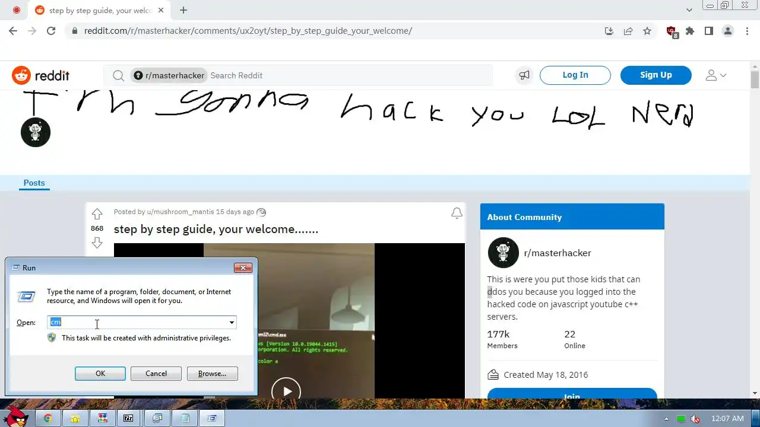Click the subreddit banner avatar icon
Image resolution: width=760 pixels, height=427 pixels.
tap(36, 132)
